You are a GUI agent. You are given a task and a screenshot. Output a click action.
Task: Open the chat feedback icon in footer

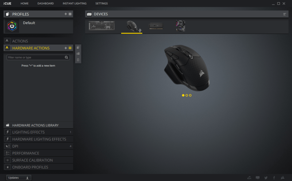258,178
